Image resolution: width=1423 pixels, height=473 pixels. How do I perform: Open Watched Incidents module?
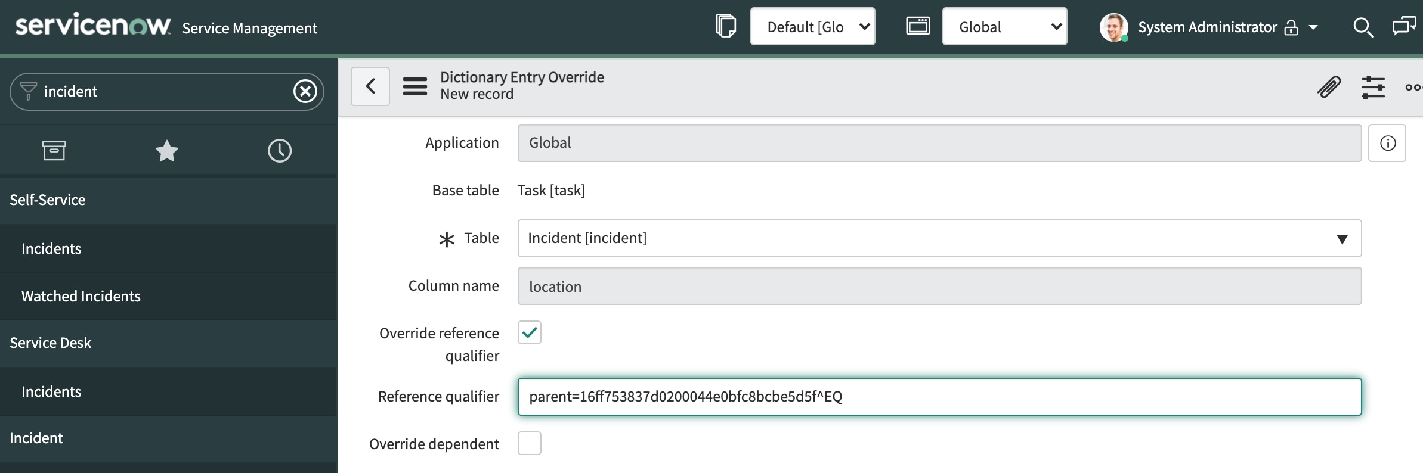169,296
